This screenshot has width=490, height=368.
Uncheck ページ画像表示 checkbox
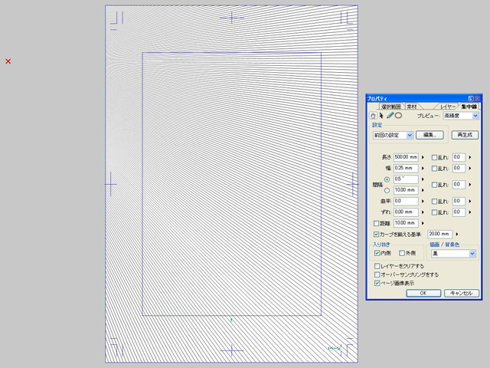coord(377,283)
